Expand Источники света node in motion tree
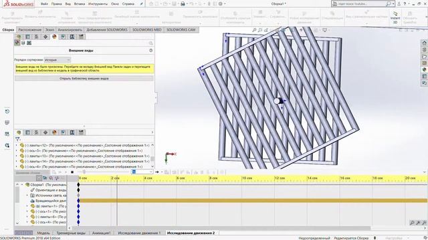The height and width of the screenshot is (240, 428). click(x=27, y=195)
